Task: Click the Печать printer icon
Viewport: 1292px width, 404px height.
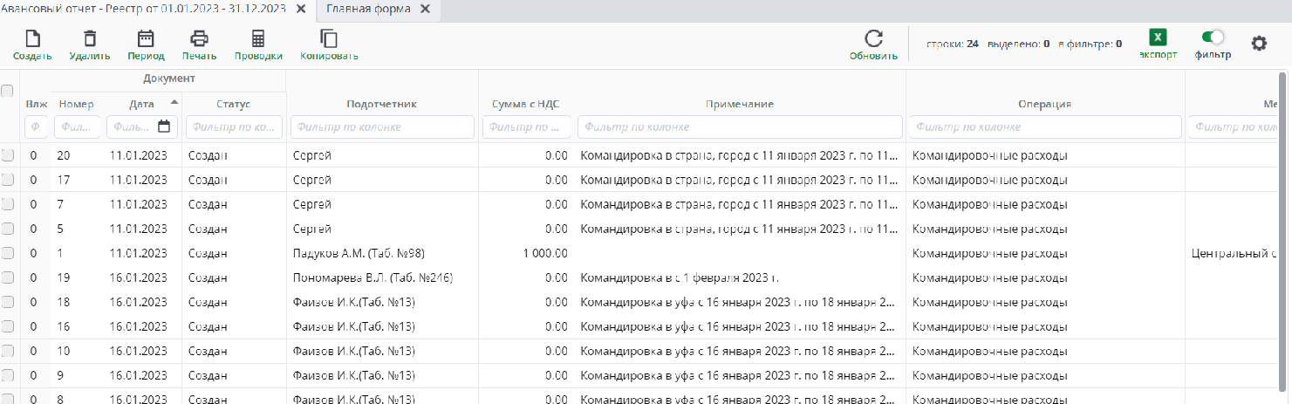Action: 200,39
